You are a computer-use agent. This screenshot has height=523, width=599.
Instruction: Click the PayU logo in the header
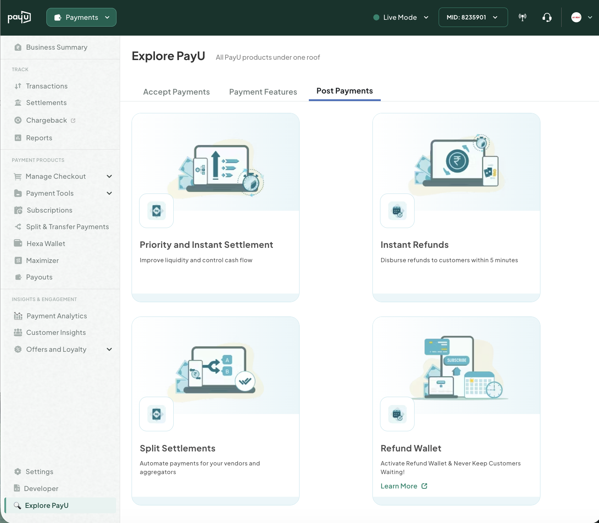(x=19, y=17)
